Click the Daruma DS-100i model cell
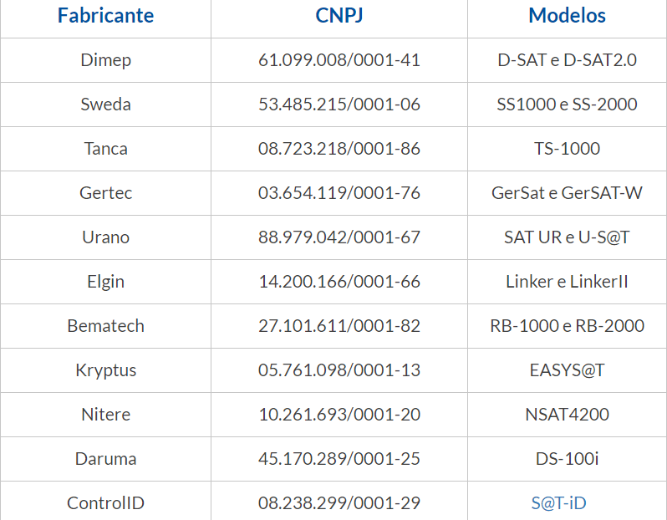The height and width of the screenshot is (520, 667). [x=567, y=459]
